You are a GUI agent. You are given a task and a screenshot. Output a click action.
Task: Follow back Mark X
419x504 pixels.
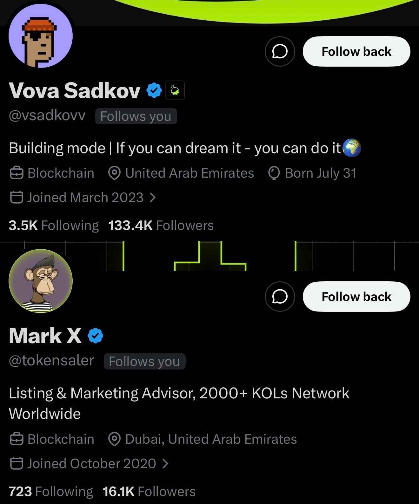(x=356, y=297)
